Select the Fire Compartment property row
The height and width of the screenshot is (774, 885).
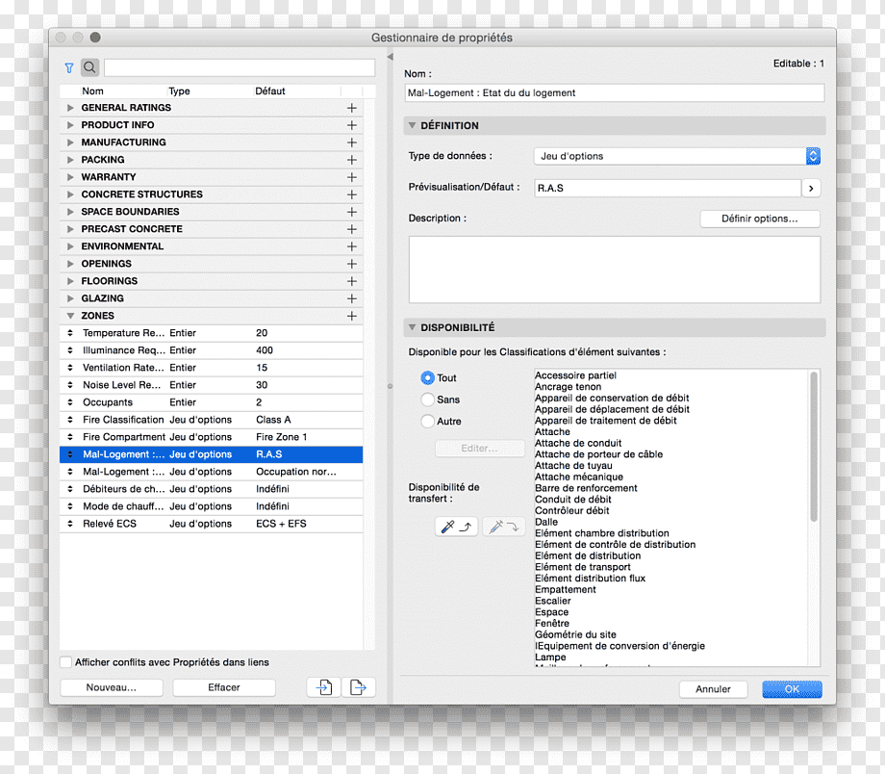(211, 437)
